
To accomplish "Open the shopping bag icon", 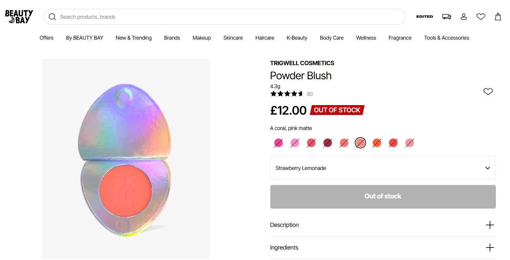I will (x=498, y=17).
